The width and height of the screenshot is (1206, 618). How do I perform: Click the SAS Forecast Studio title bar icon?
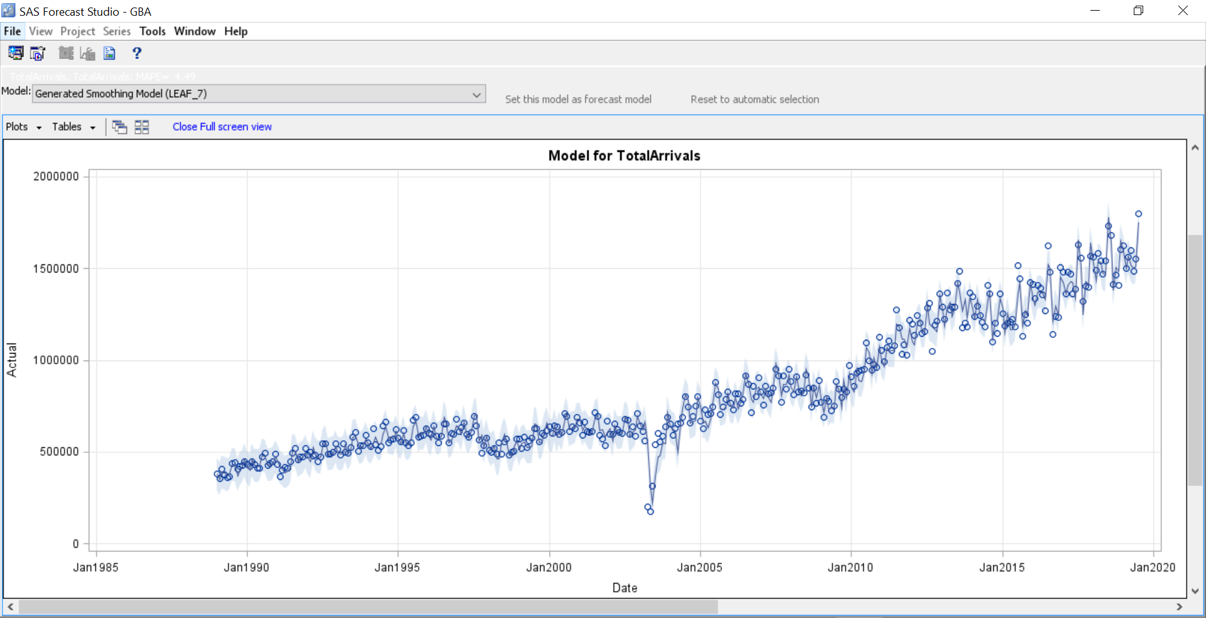pos(9,11)
